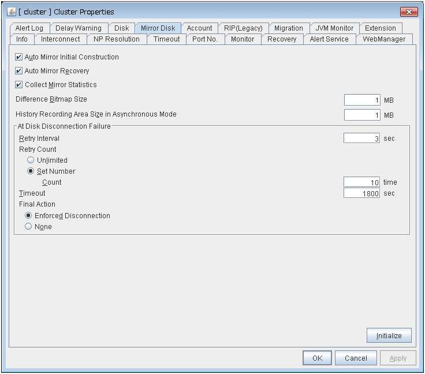Choose the Set Number radio button

[31, 171]
